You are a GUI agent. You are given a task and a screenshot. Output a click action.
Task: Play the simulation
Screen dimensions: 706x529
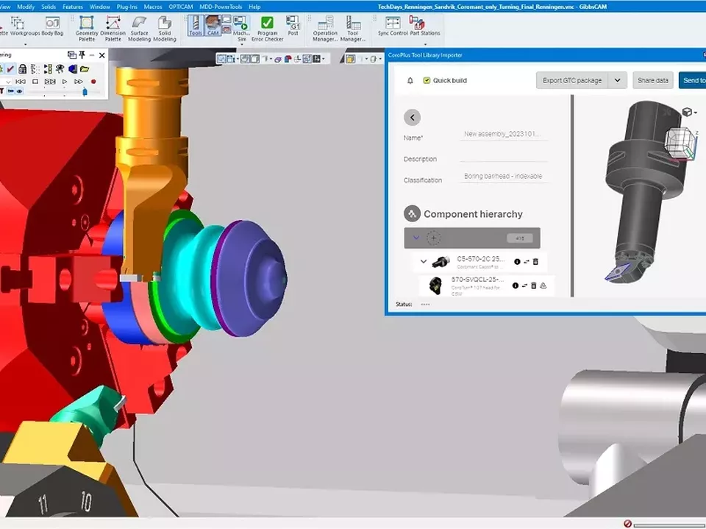coord(65,82)
